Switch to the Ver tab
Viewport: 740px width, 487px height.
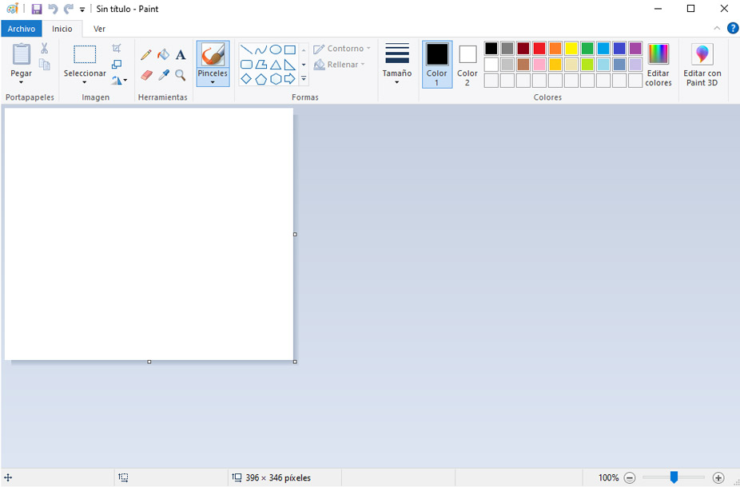click(x=99, y=29)
